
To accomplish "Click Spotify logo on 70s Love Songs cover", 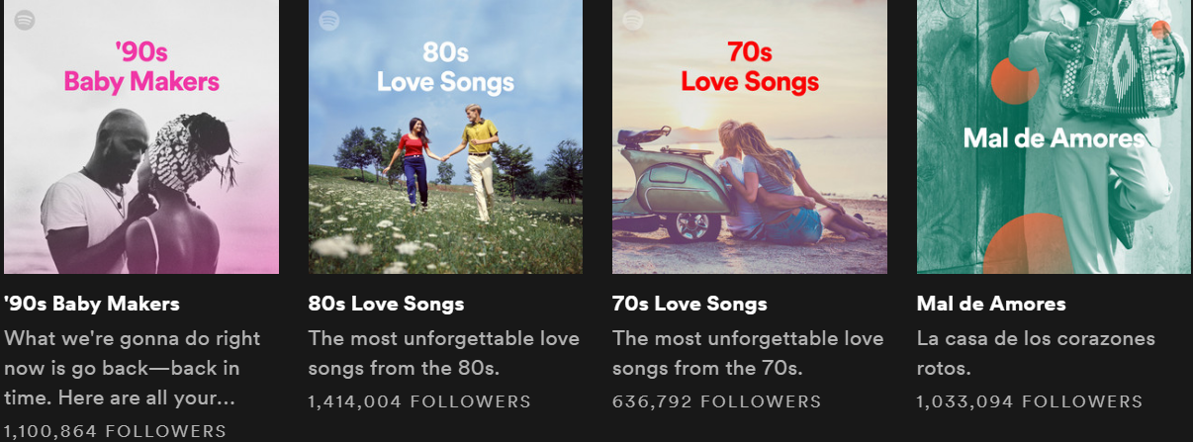I will 633,19.
